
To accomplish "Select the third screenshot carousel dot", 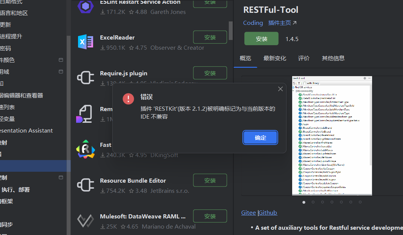I will coord(323,202).
